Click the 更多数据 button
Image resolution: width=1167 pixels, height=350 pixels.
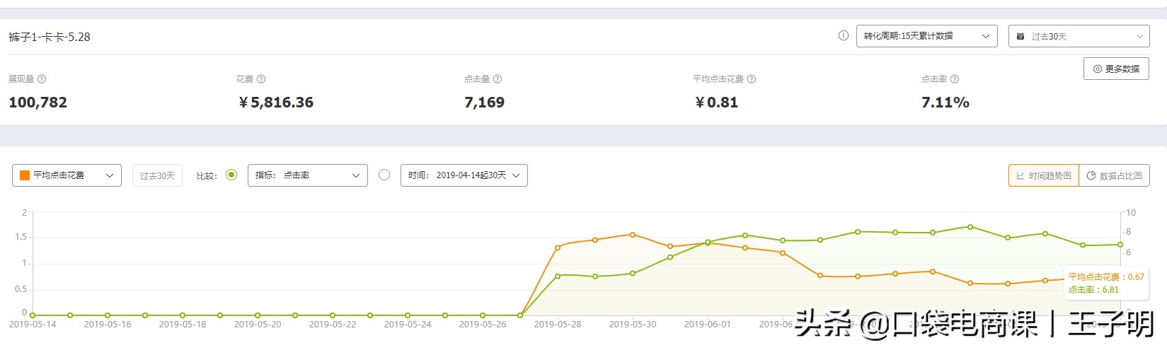tap(1116, 69)
